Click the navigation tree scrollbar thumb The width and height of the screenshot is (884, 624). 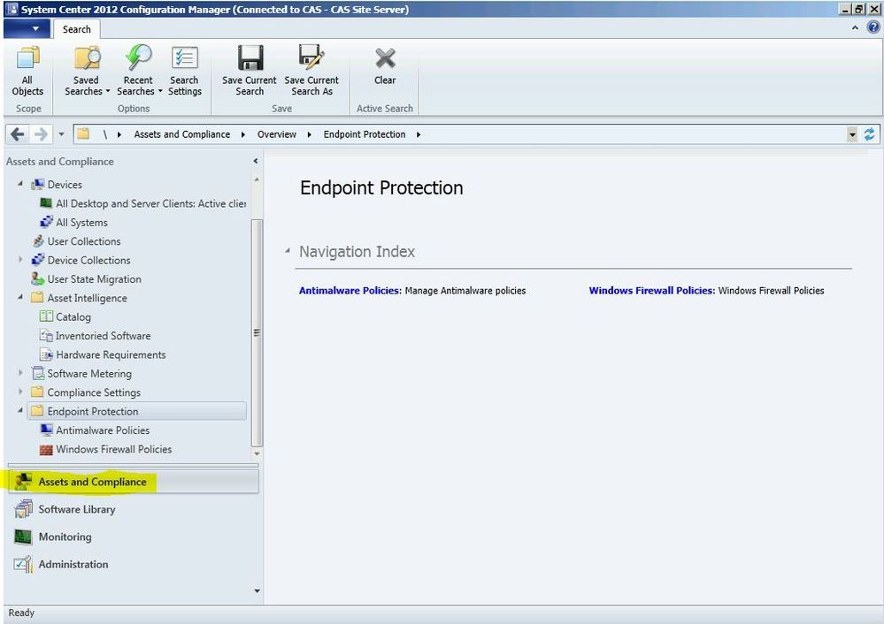[257, 332]
